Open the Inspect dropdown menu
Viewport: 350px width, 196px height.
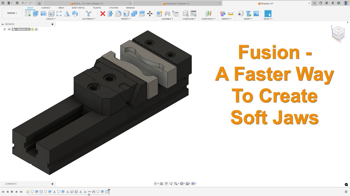(x=226, y=19)
